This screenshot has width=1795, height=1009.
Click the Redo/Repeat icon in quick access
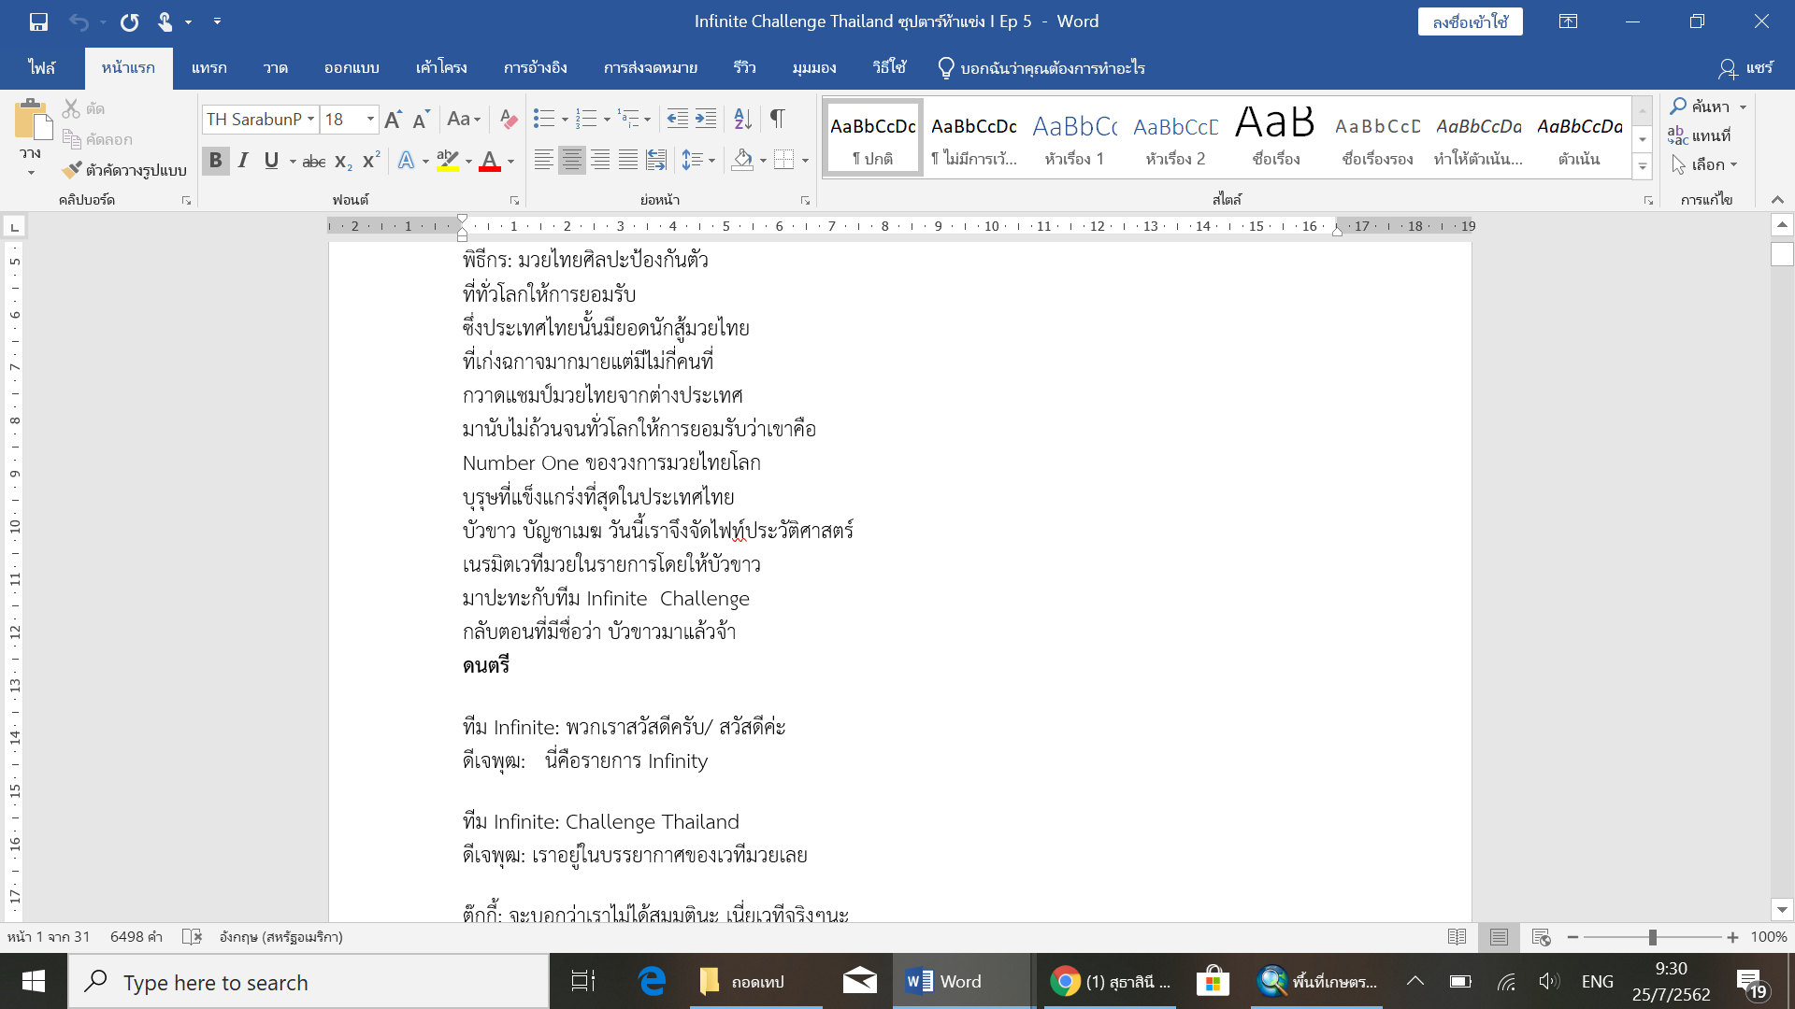(129, 21)
